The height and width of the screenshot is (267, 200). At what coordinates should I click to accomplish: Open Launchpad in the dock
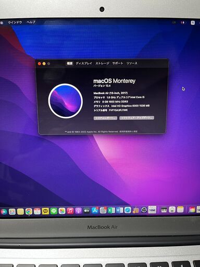[12, 212]
